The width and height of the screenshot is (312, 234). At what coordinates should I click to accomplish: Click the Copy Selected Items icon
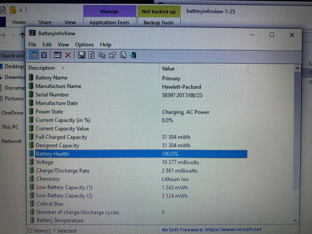click(102, 55)
